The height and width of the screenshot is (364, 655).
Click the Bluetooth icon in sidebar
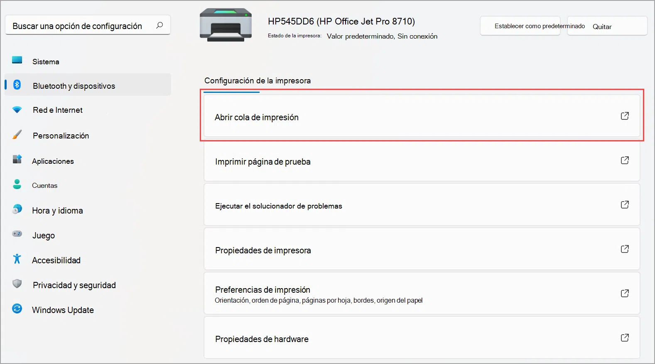[17, 85]
